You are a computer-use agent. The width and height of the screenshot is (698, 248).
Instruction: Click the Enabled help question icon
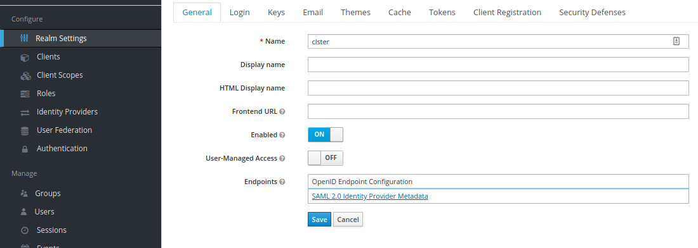pos(282,135)
